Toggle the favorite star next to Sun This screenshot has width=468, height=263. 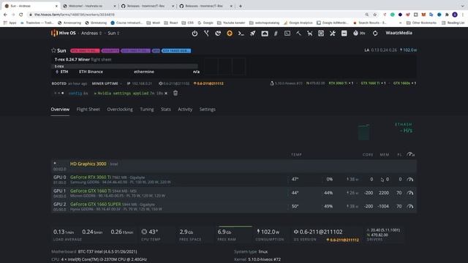(x=53, y=50)
